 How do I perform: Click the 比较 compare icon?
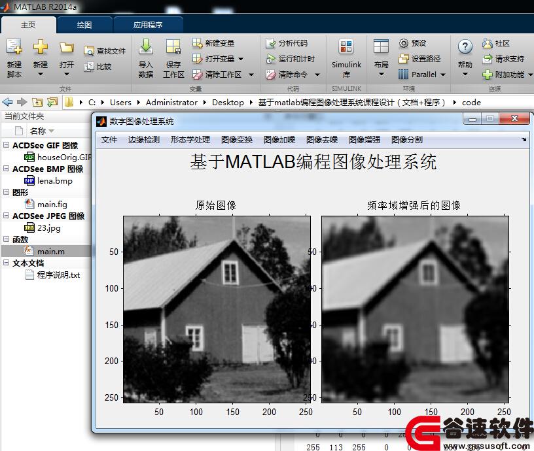coord(88,66)
